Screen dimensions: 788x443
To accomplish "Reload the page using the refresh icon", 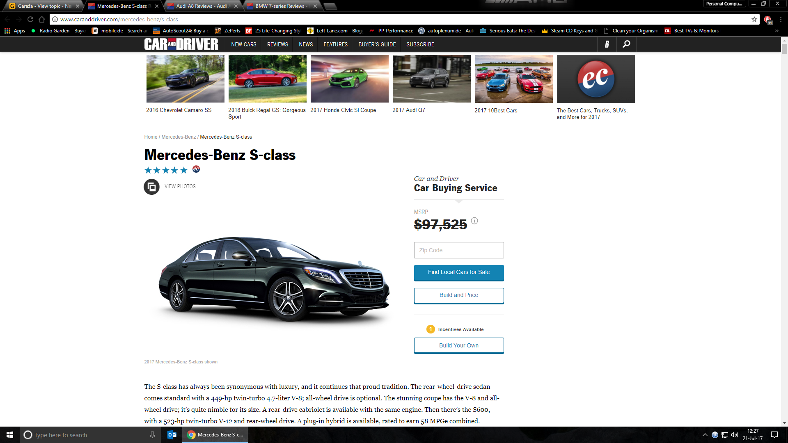I will 30,19.
